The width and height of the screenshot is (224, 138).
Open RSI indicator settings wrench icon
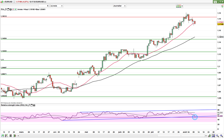coord(29,105)
